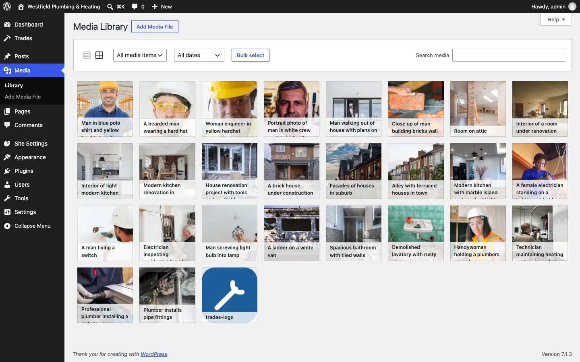The height and width of the screenshot is (362, 580).
Task: Click the WordPress logo in admin bar
Action: tap(7, 6)
